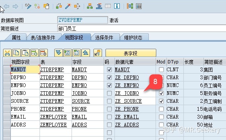Open the Where-Used List icon
Image resolution: width=226 pixels, height=140 pixels.
(x=77, y=6)
